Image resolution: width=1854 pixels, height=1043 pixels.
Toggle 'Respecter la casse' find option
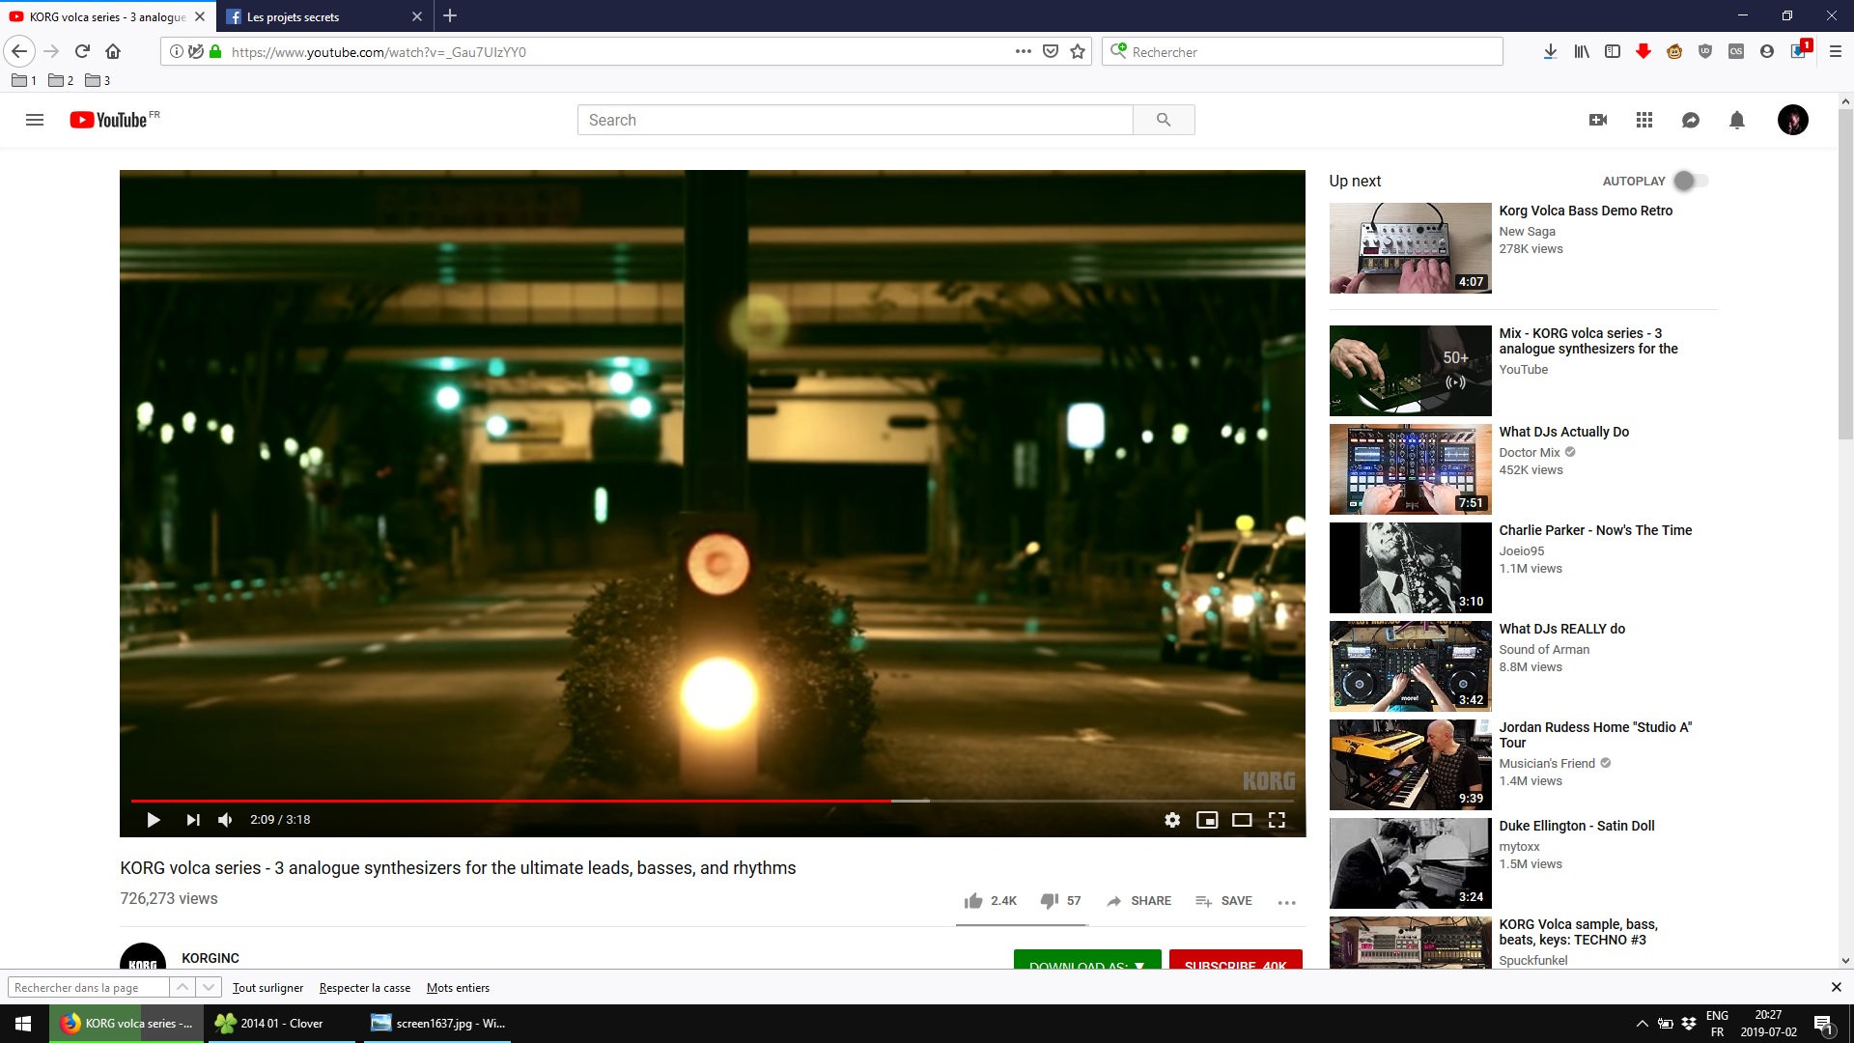click(365, 988)
